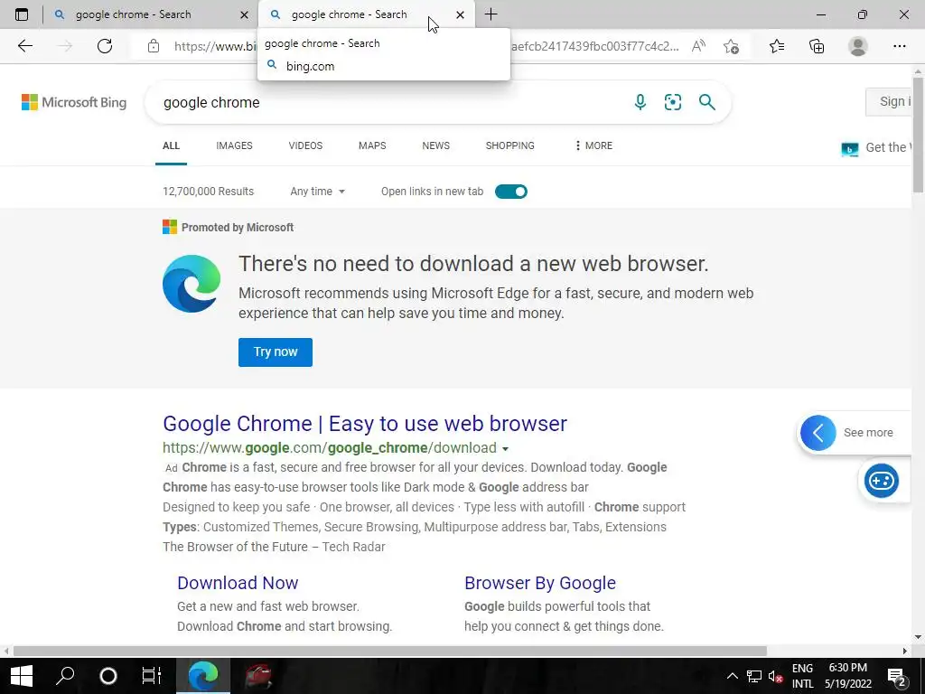Open the Browser By Google link
The image size is (925, 694).
tap(540, 583)
